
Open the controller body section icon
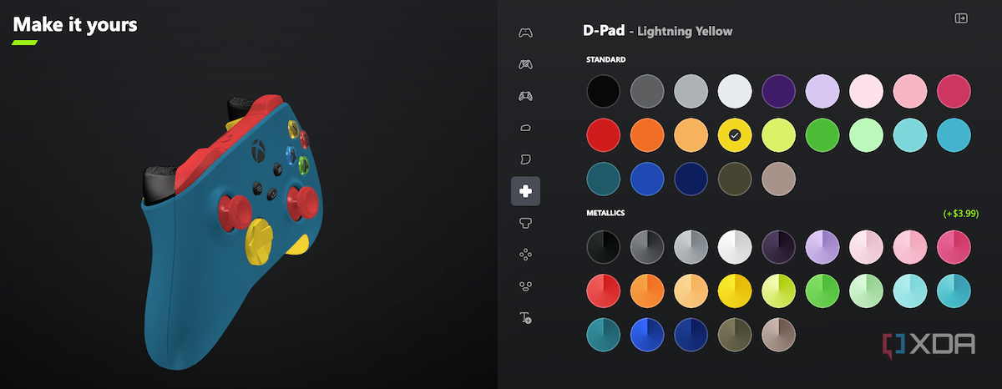click(x=525, y=33)
